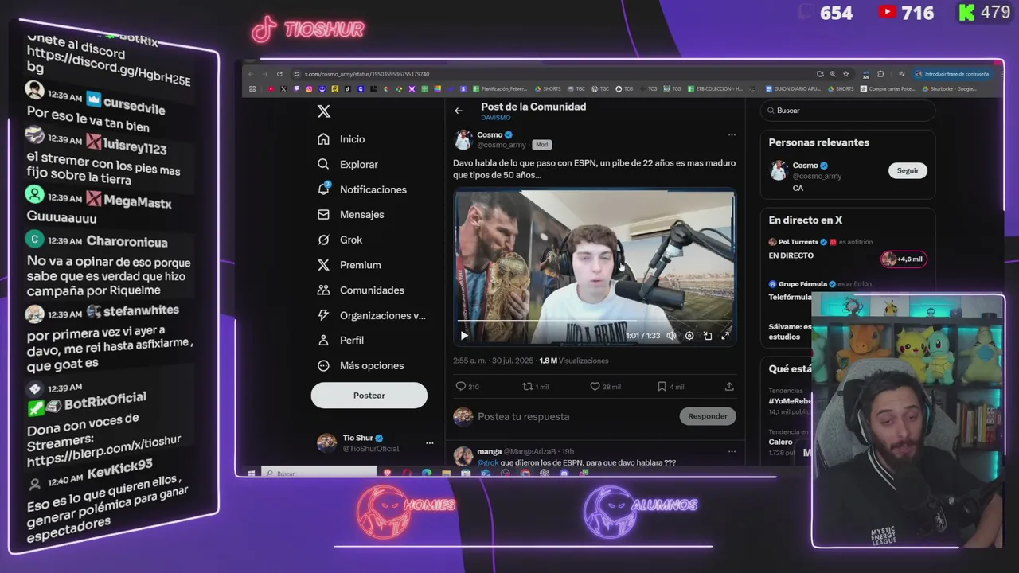Open browser zoom magnifier icon
The height and width of the screenshot is (573, 1019).
tap(833, 74)
